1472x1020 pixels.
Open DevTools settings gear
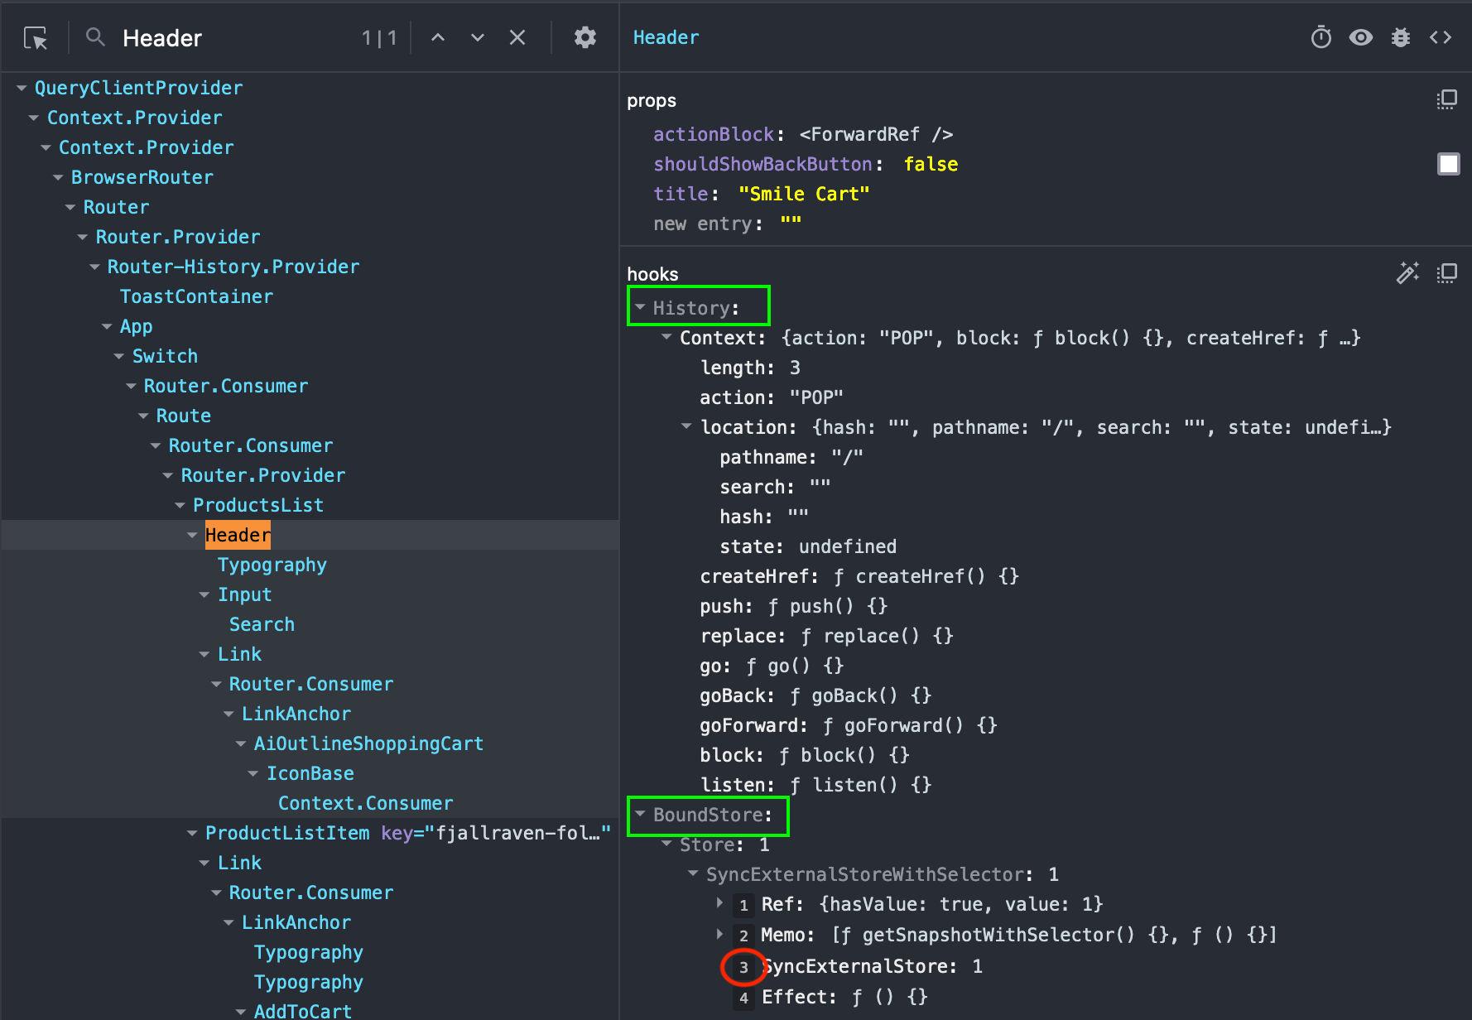[585, 37]
